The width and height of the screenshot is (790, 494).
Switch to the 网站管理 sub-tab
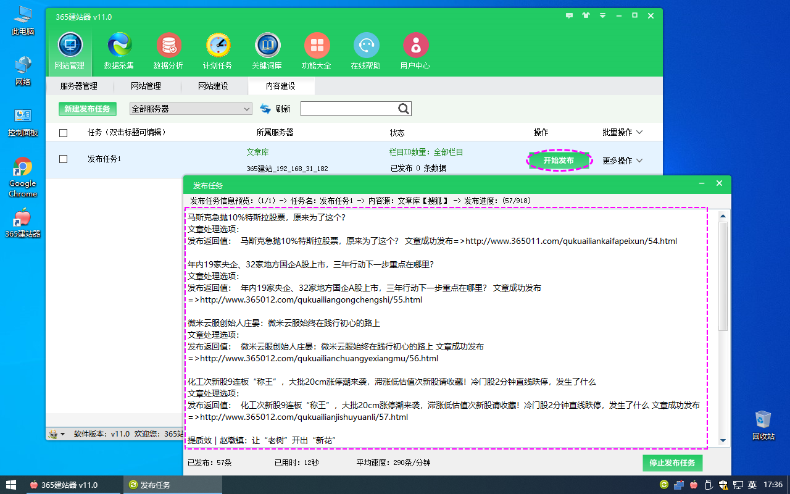[146, 86]
